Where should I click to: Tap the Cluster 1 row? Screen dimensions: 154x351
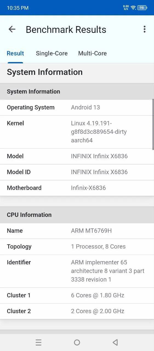77,295
